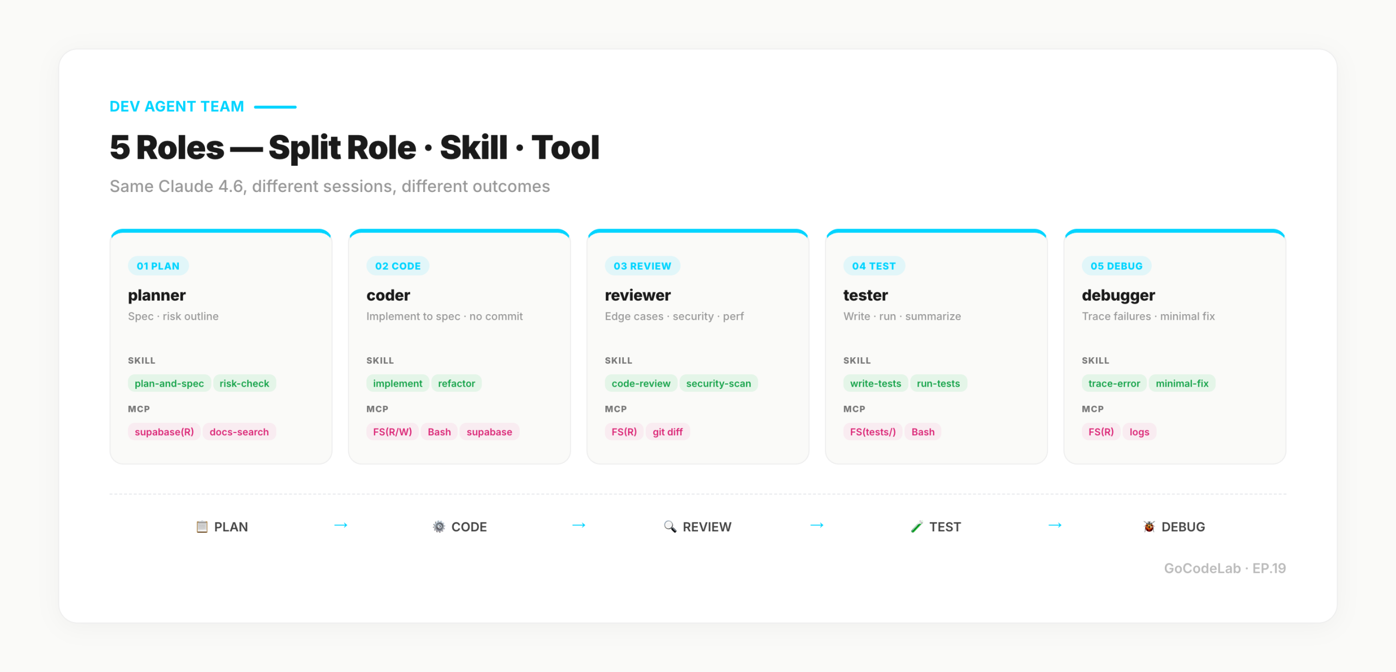Toggle the write-tests skill on the tester card
Image resolution: width=1396 pixels, height=672 pixels.
875,383
